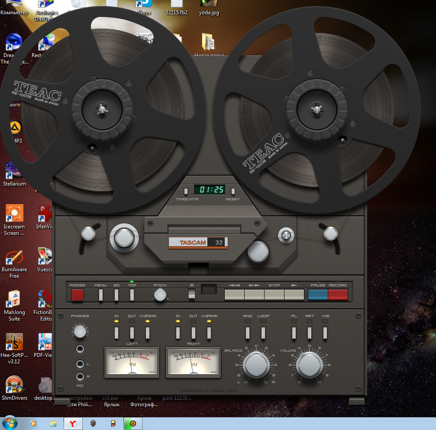Select the BurnAware Free desktop icon
Viewport: 436px width, 430px height.
[14, 264]
